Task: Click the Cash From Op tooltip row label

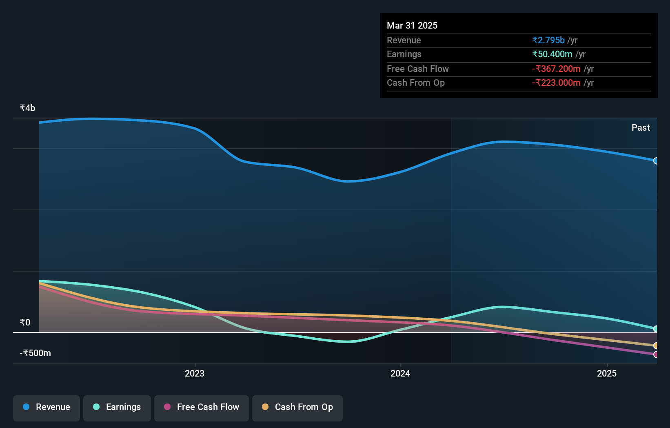Action: click(x=416, y=82)
